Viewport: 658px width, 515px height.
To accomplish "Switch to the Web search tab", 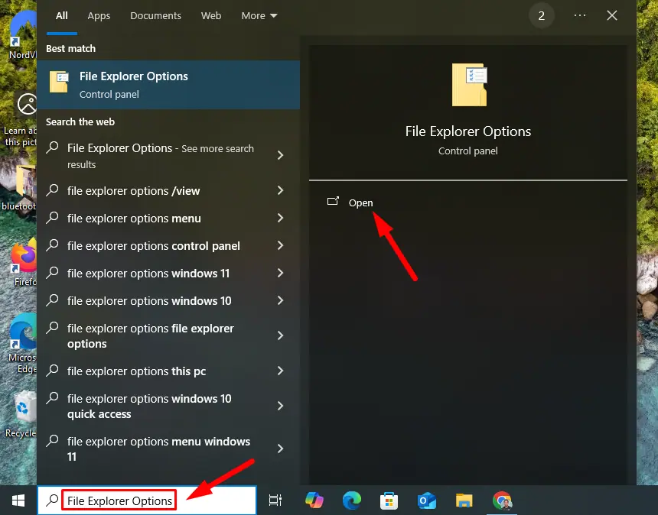I will point(211,16).
